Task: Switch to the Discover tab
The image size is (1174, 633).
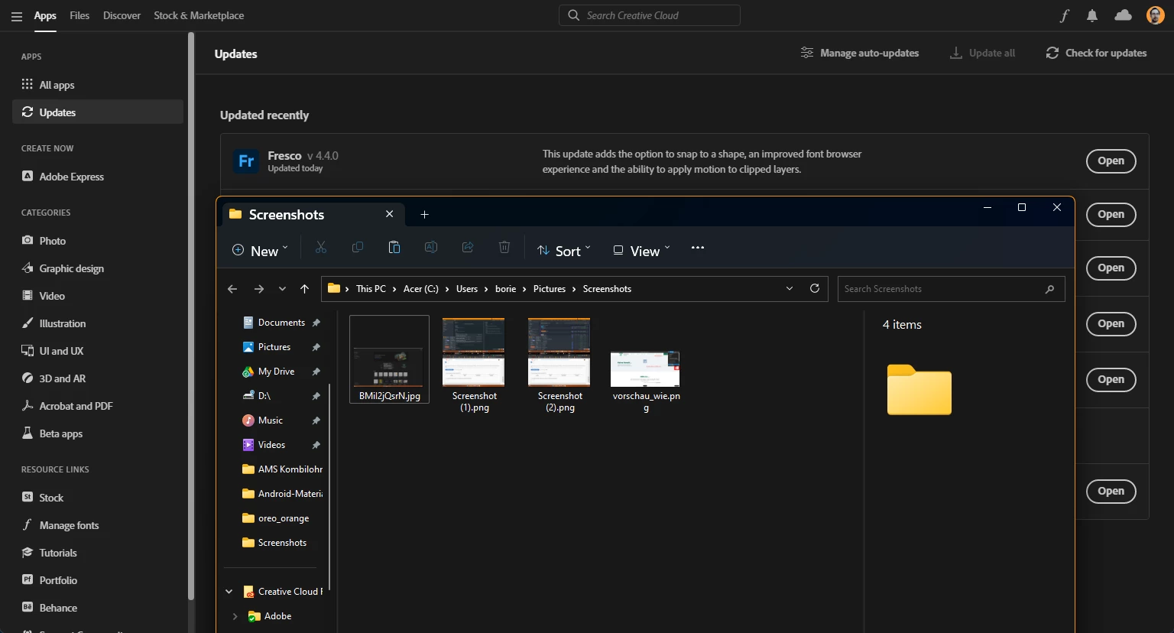Action: tap(122, 15)
